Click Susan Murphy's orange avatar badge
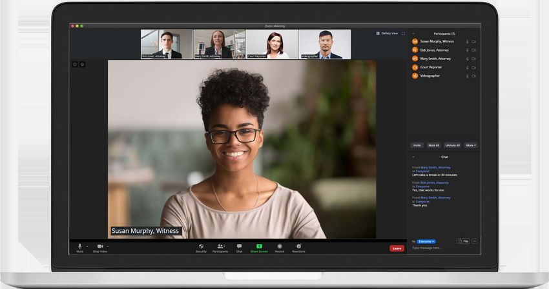This screenshot has width=549, height=289. (x=415, y=41)
